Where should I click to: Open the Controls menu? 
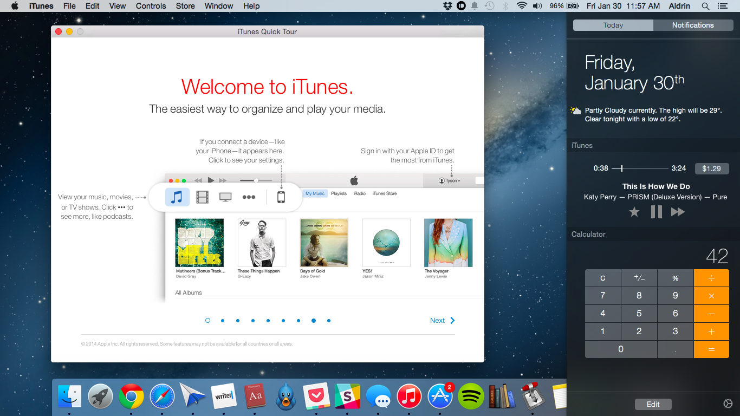coord(151,6)
